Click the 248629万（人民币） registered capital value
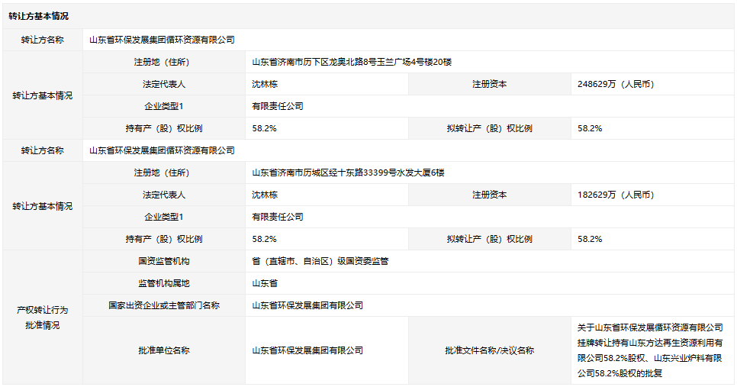Viewport: 737px width, 387px height. point(616,84)
